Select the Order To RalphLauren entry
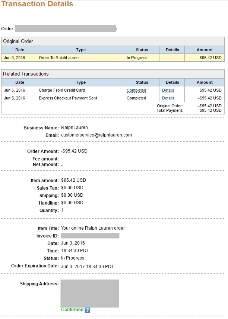Image resolution: width=228 pixels, height=319 pixels. point(58,58)
